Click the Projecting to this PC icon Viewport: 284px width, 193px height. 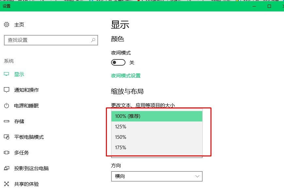point(7,169)
